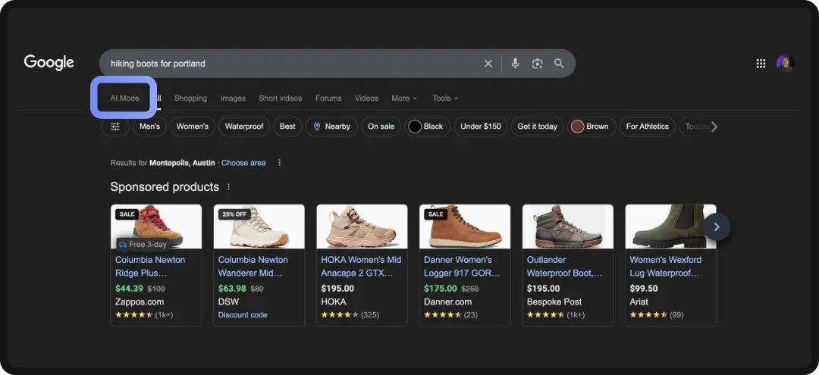Click the HOKA star rating with 325 reviews
This screenshot has height=375, width=819.
point(350,315)
